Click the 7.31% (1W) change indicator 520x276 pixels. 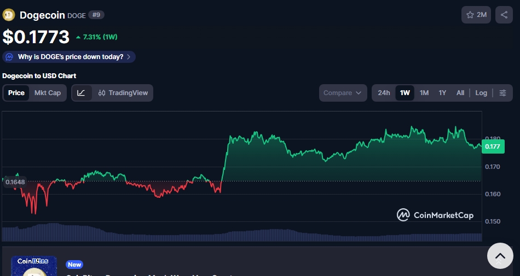pos(96,37)
